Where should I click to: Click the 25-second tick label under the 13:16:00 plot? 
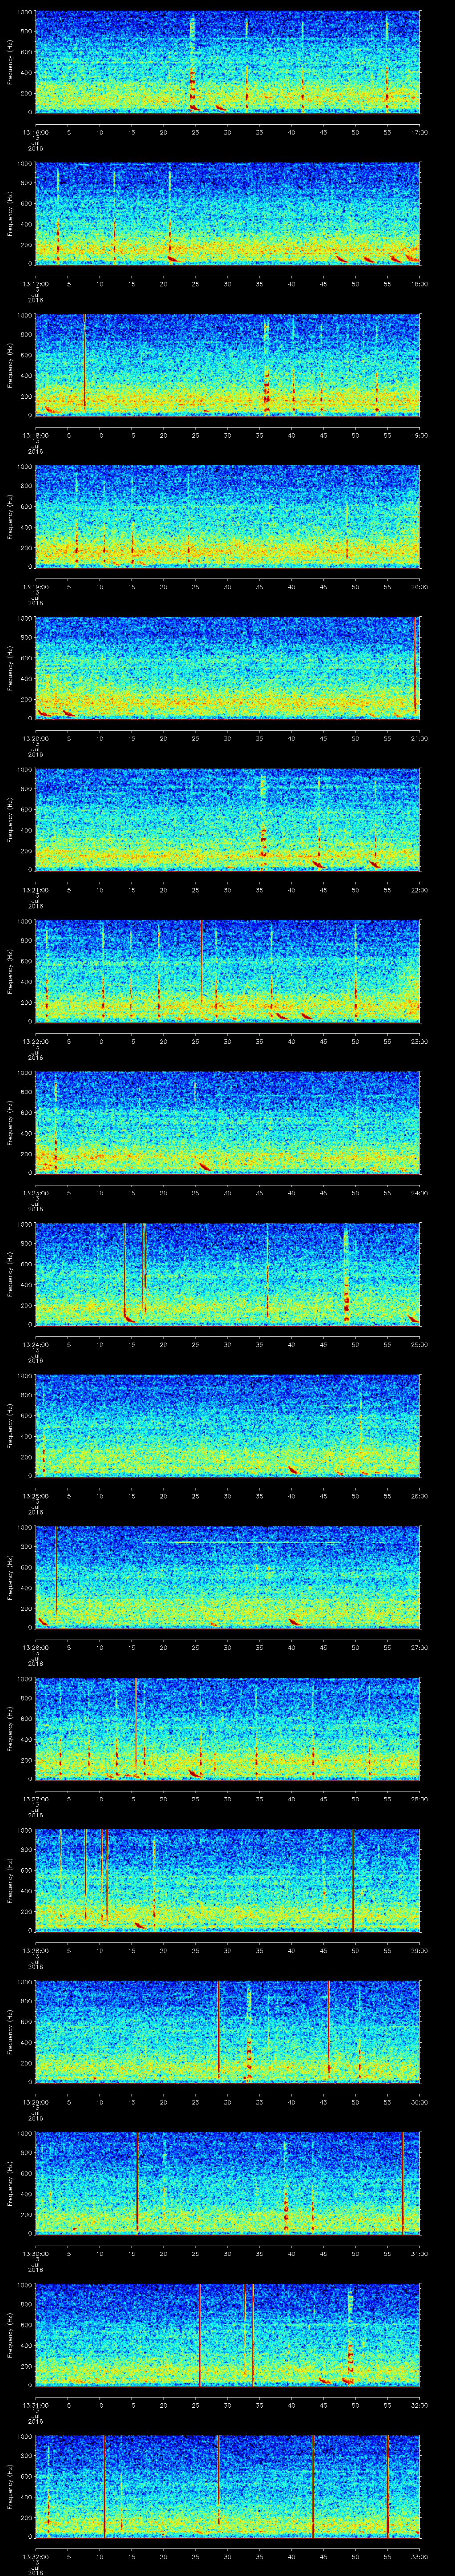[x=195, y=132]
